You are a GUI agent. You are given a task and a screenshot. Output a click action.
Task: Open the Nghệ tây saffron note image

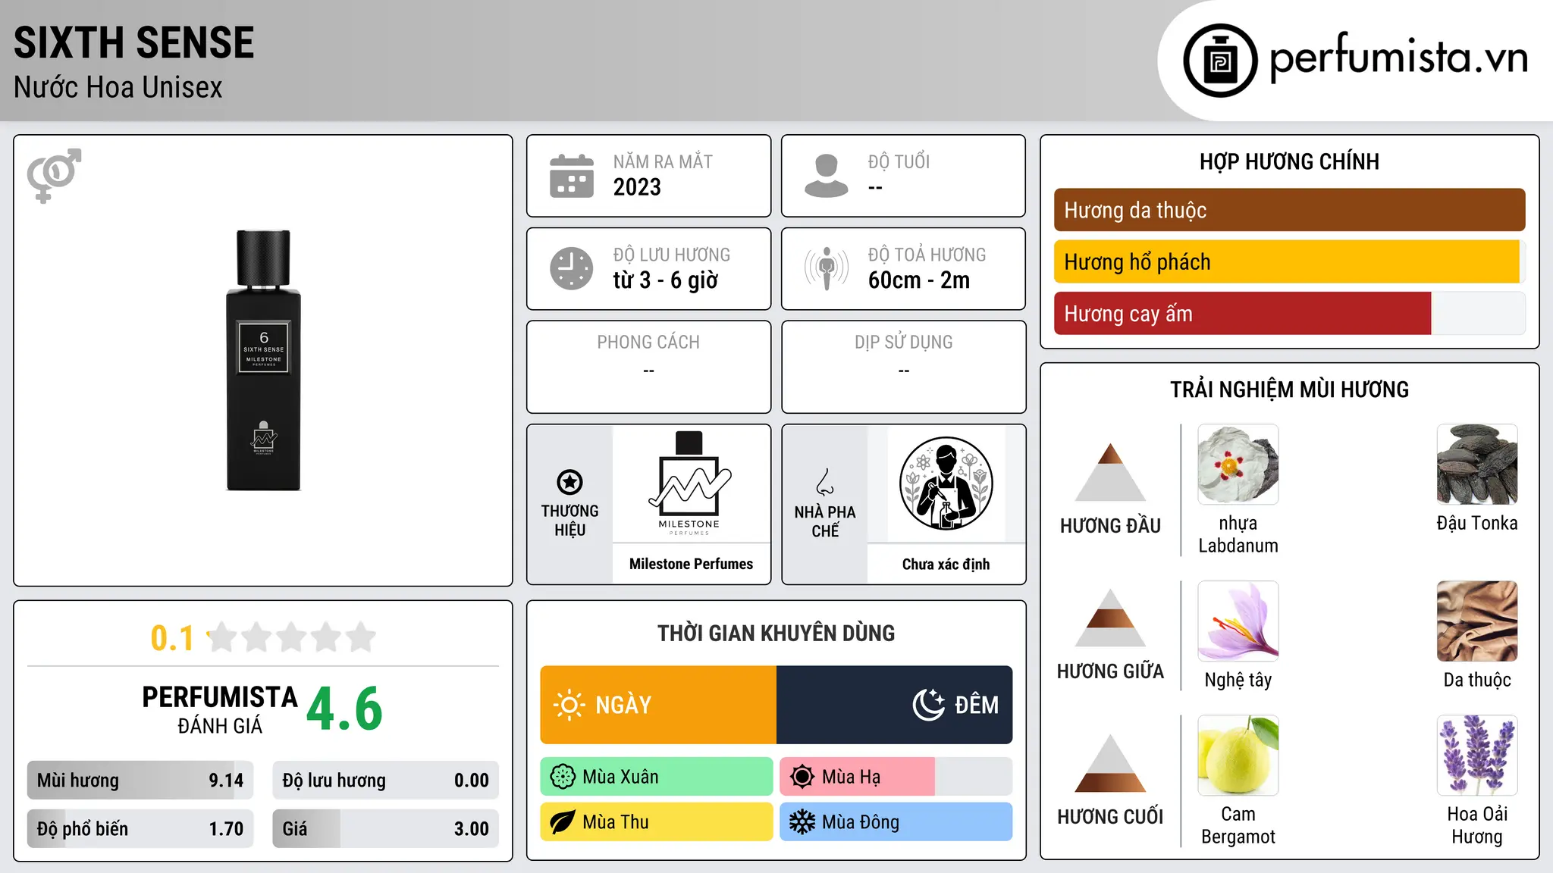pyautogui.click(x=1238, y=621)
